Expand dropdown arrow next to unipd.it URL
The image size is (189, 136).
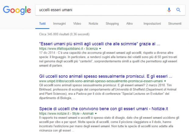[x=165, y=81]
